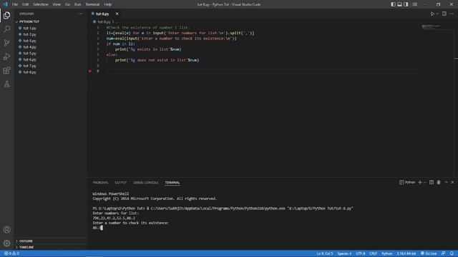Viewport: 458px width, 257px height.
Task: Open the Search view in activity bar
Action: click(x=6, y=29)
